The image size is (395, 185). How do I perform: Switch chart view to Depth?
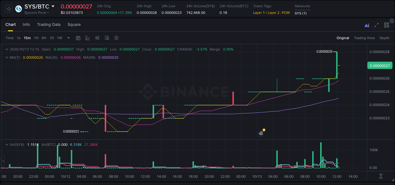pos(384,38)
